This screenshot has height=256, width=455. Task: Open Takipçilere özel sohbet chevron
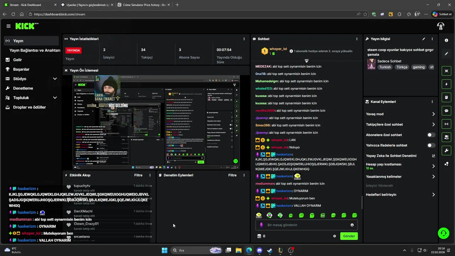pos(433,124)
